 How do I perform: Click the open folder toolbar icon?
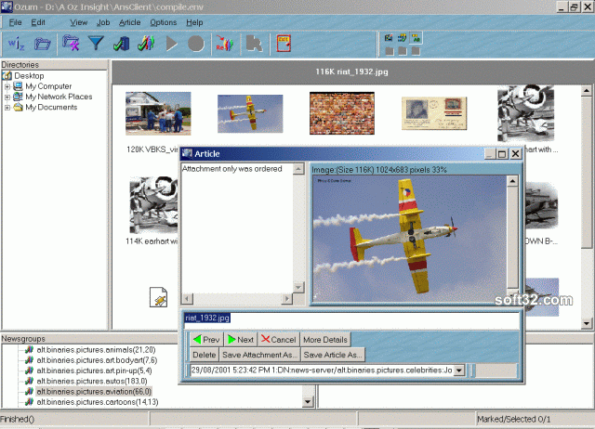coord(42,44)
